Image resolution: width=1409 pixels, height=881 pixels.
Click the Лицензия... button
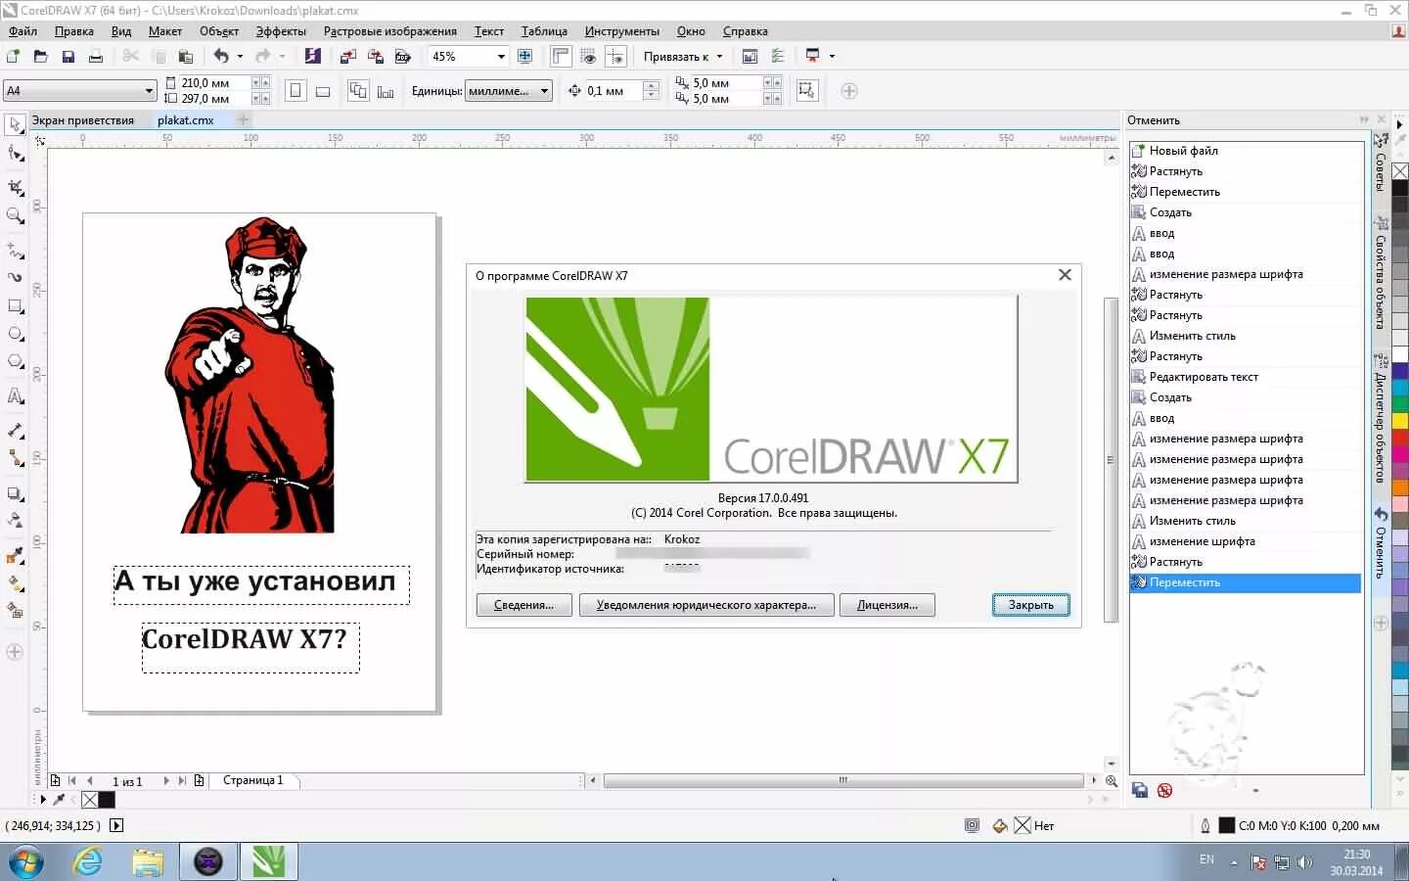pos(887,605)
